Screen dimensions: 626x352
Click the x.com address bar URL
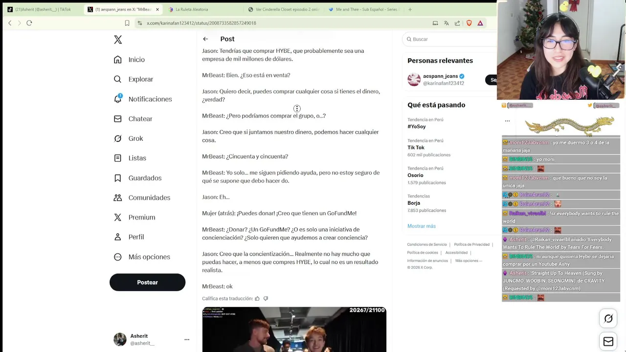201,23
